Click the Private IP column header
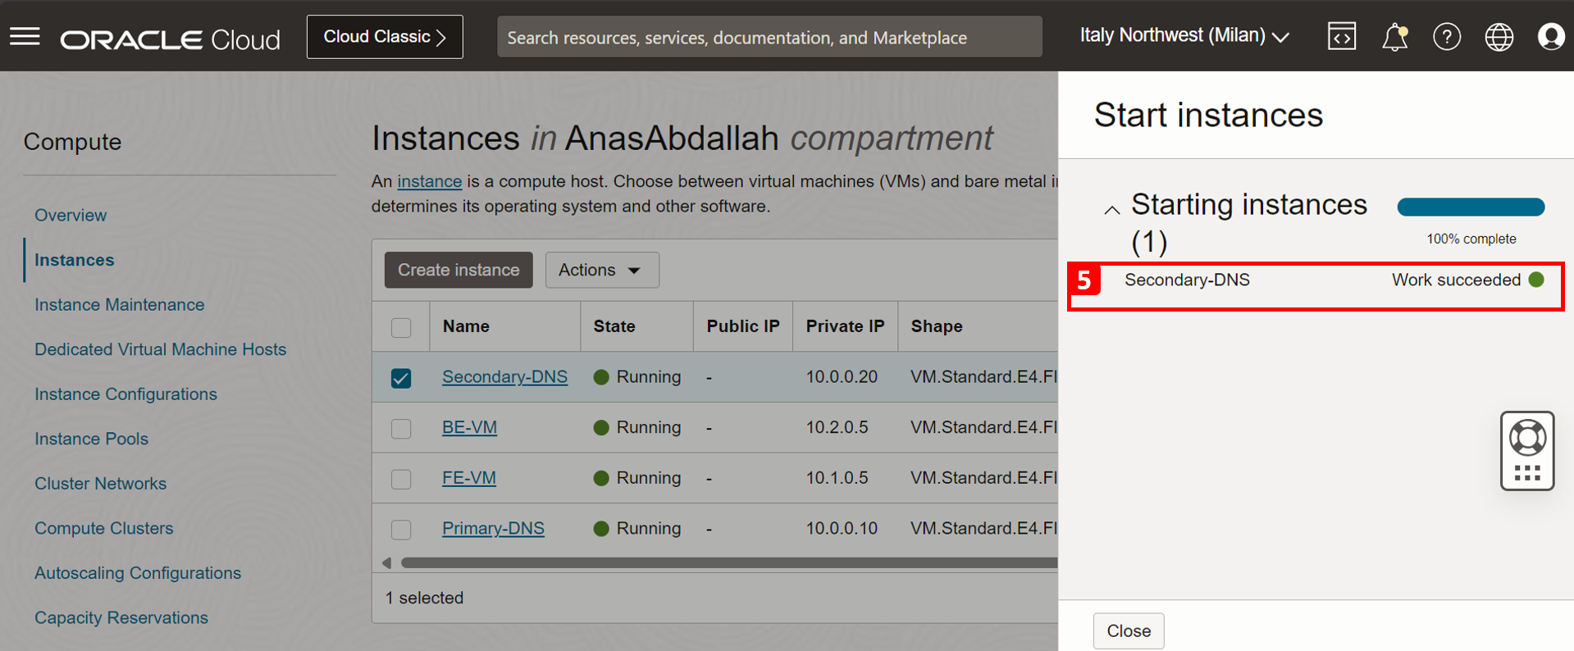Viewport: 1574px width, 651px height. click(x=845, y=326)
